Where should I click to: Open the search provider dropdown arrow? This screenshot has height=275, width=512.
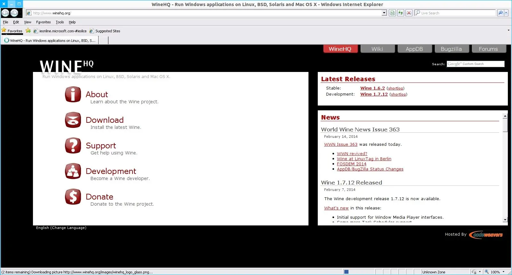point(506,13)
